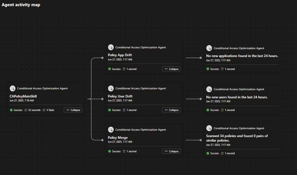This screenshot has width=297, height=175.
Task: Click the agent avatar icon on Policy User Drift card
Action: [x=111, y=88]
